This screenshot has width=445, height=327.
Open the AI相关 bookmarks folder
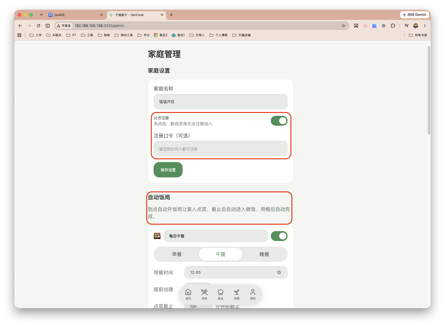tap(54, 35)
